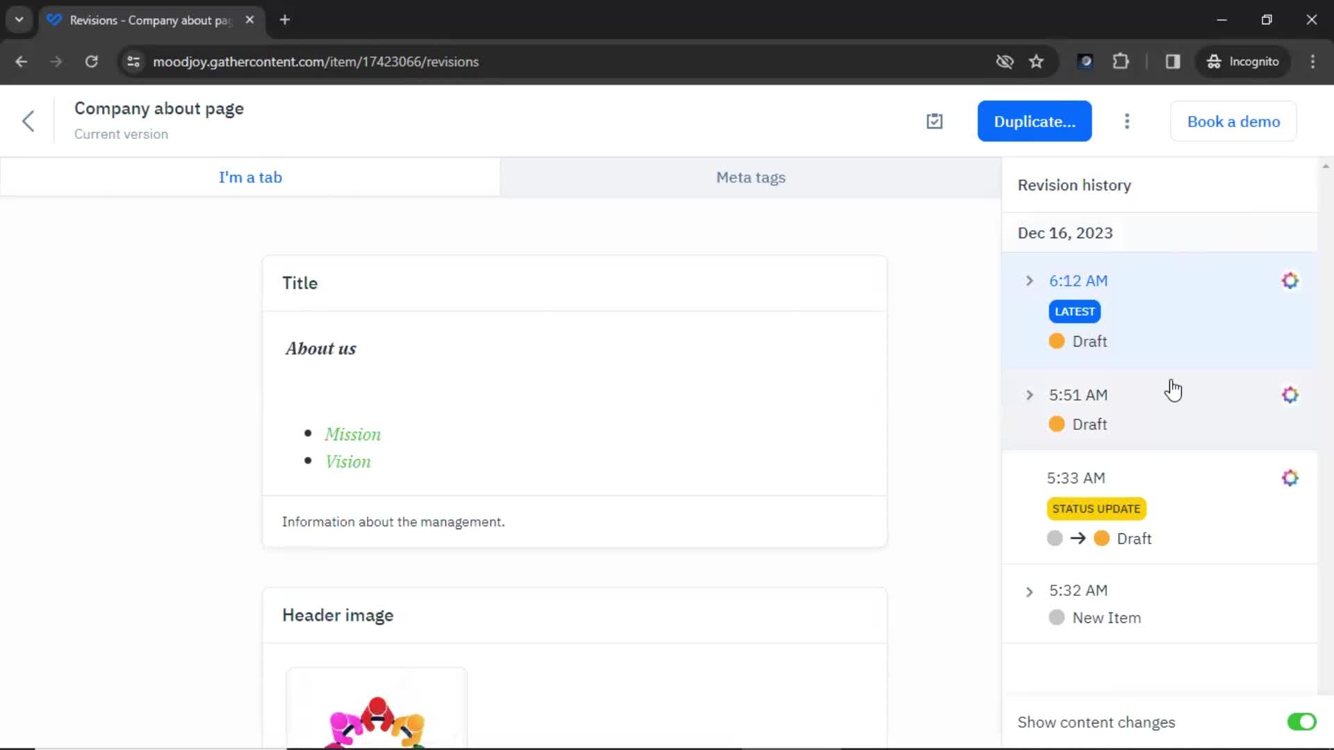Click the settings gear icon at 5:33 AM
This screenshot has height=750, width=1334.
tap(1290, 477)
